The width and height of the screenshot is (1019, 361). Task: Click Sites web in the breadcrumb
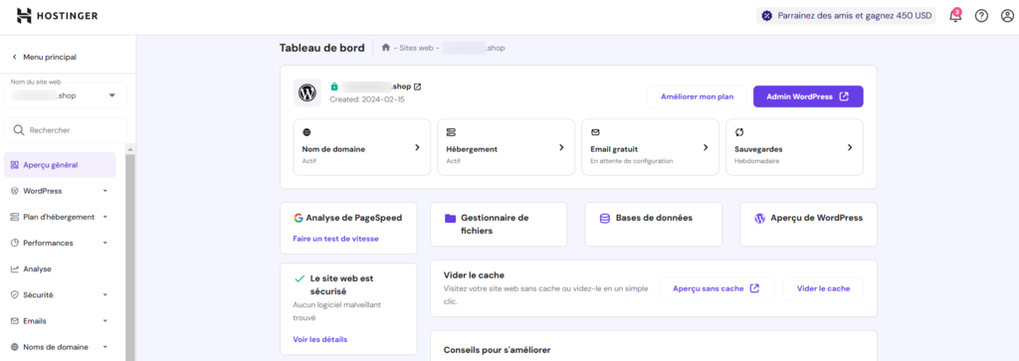[x=416, y=48]
